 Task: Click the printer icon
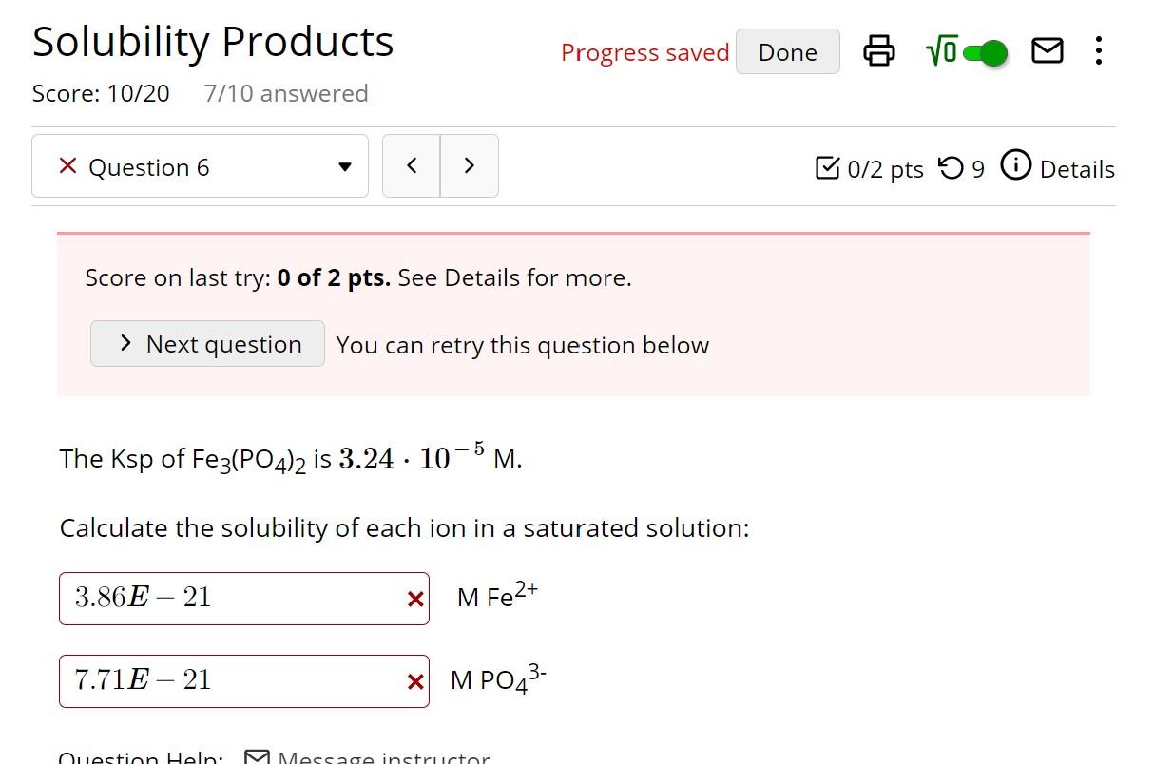coord(878,51)
